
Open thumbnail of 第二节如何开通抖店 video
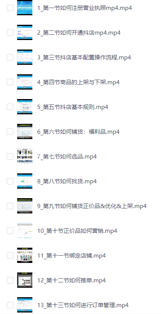(25, 32)
